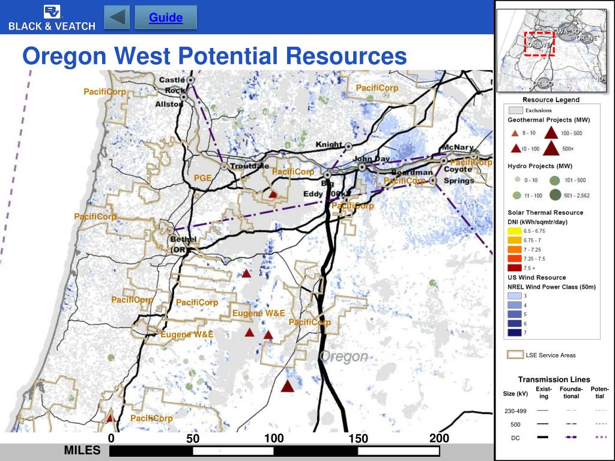Click the 500+ MW geothermal legend triangle
Viewport: 615px width, 461px height.
(x=551, y=149)
